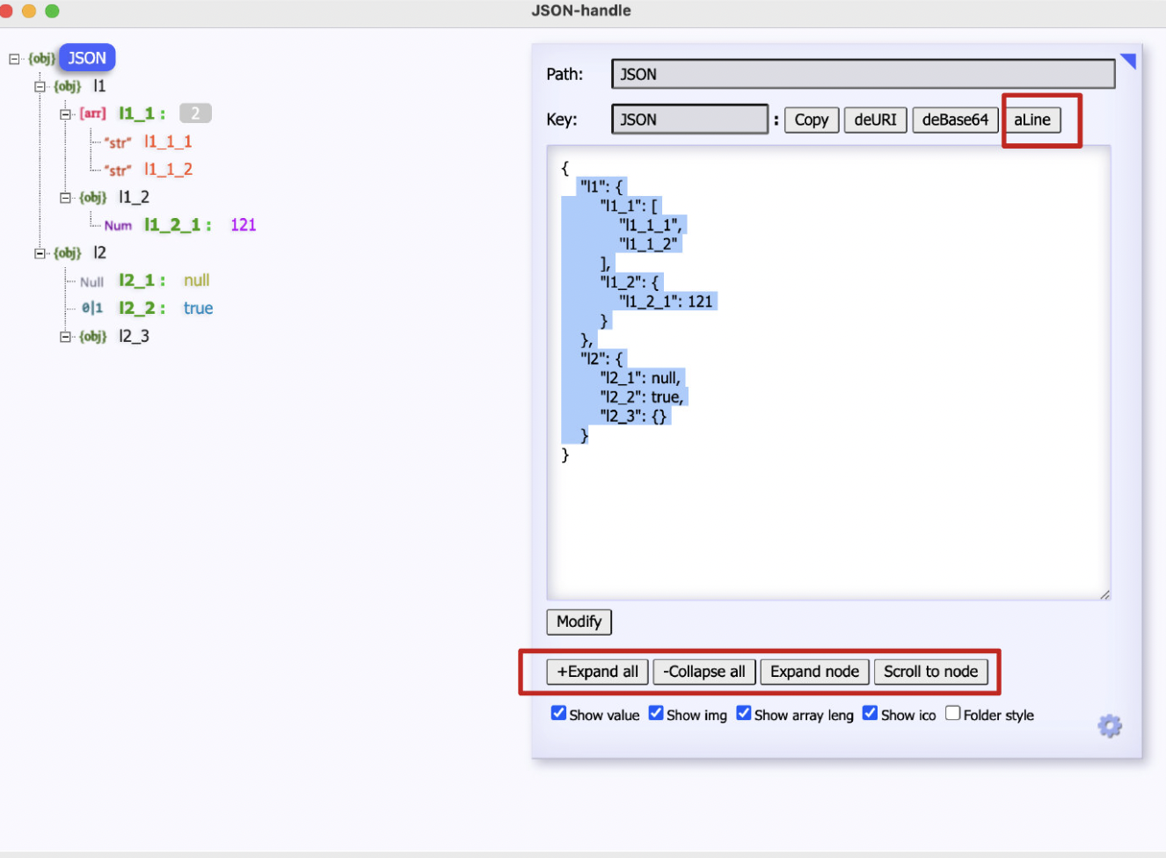Click the Path input field
Viewport: 1166px width, 858px height.
pos(864,74)
